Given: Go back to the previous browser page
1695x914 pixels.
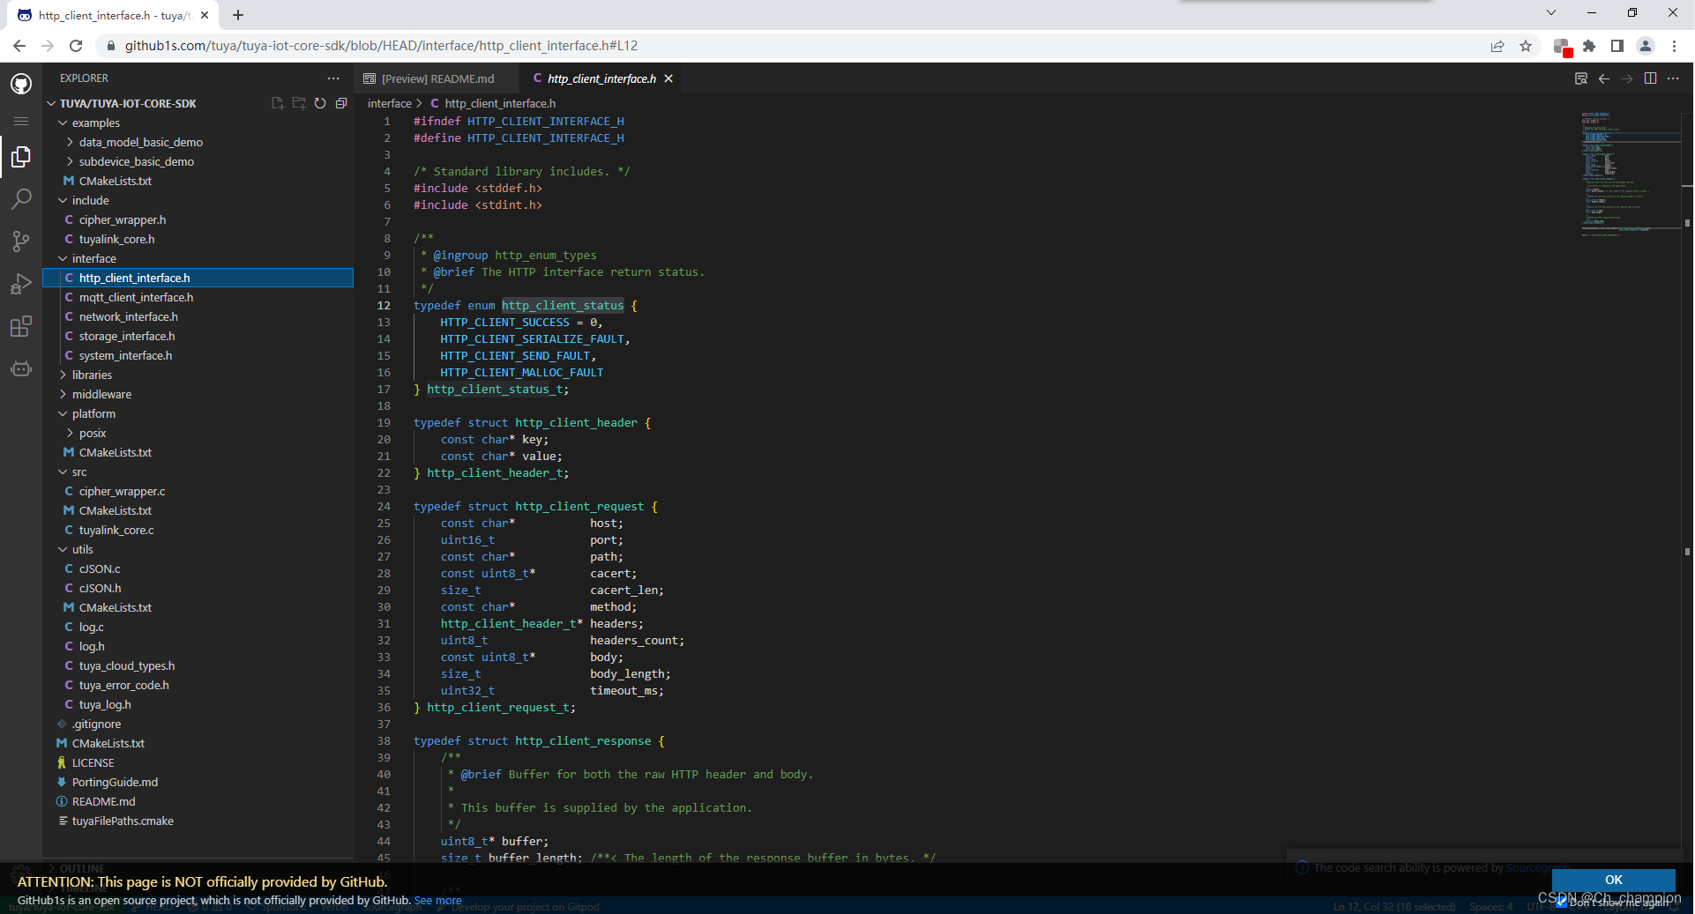Looking at the screenshot, I should pyautogui.click(x=19, y=46).
